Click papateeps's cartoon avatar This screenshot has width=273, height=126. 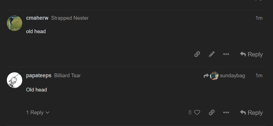point(15,80)
